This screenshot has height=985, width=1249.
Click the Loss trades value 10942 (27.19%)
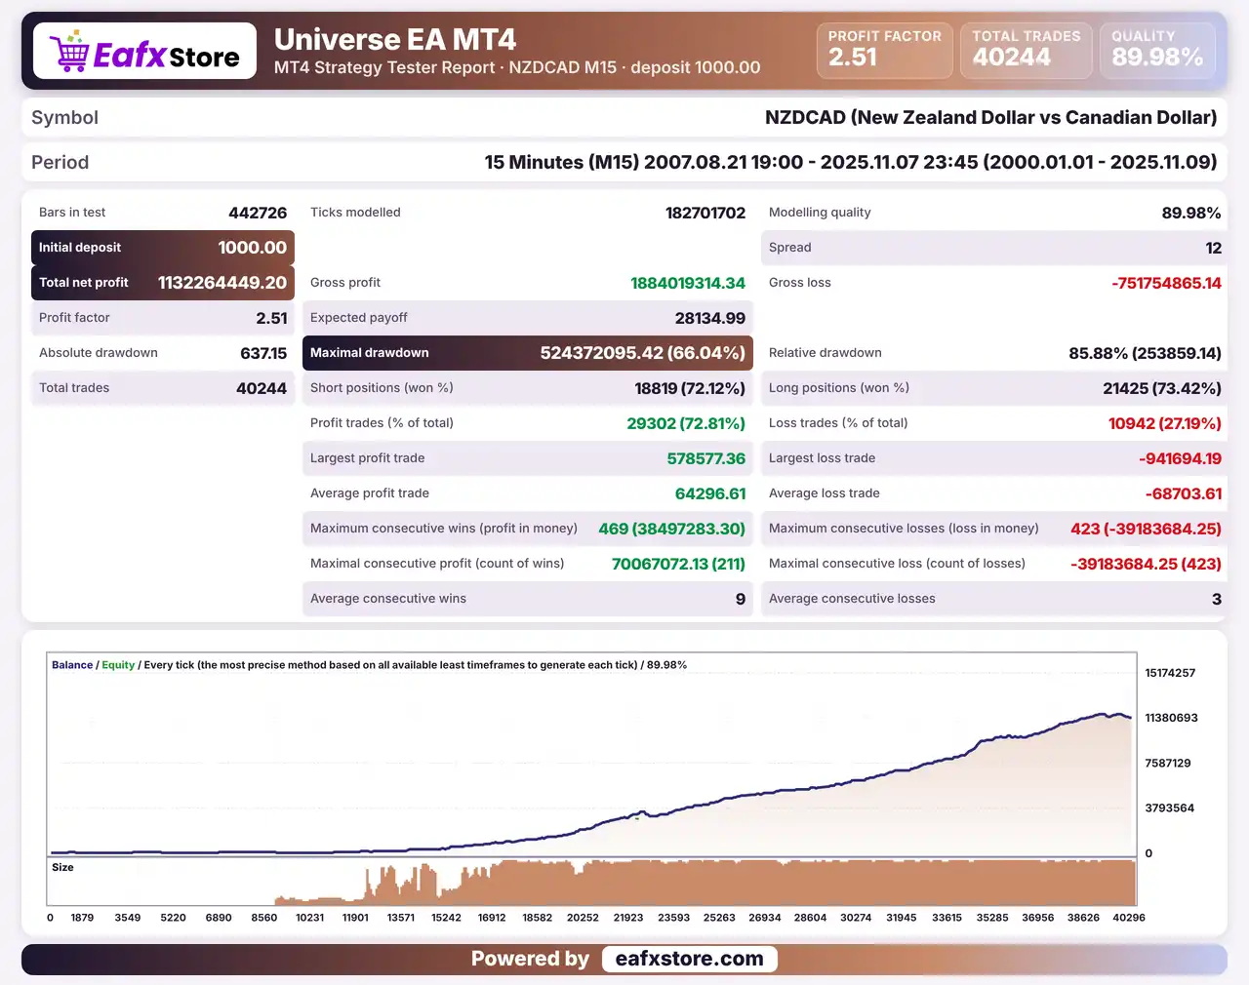coord(1165,423)
